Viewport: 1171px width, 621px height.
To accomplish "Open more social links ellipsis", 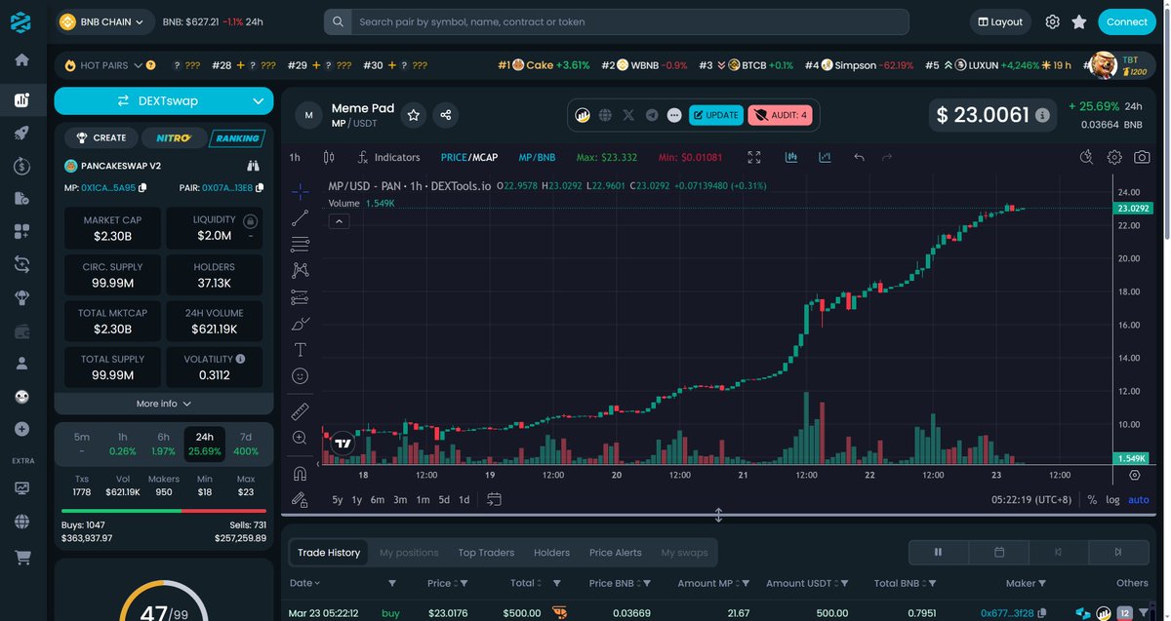I will (674, 115).
